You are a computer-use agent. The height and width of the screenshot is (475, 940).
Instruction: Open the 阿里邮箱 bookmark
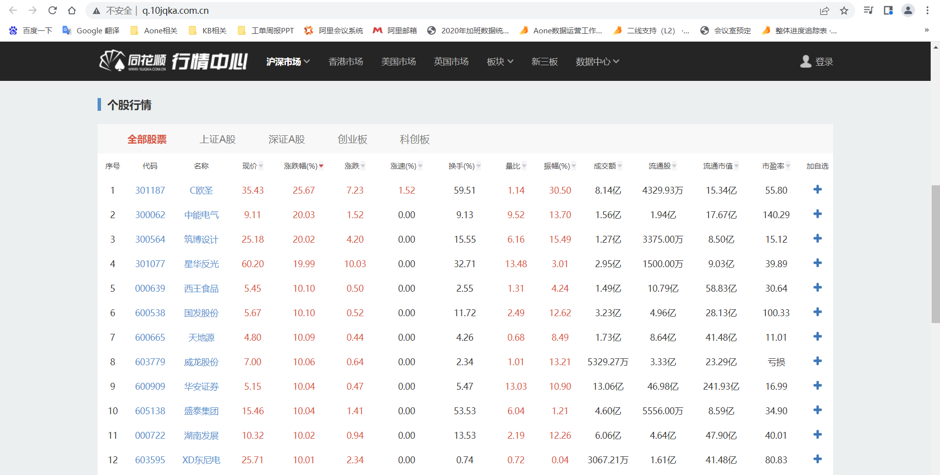point(395,30)
